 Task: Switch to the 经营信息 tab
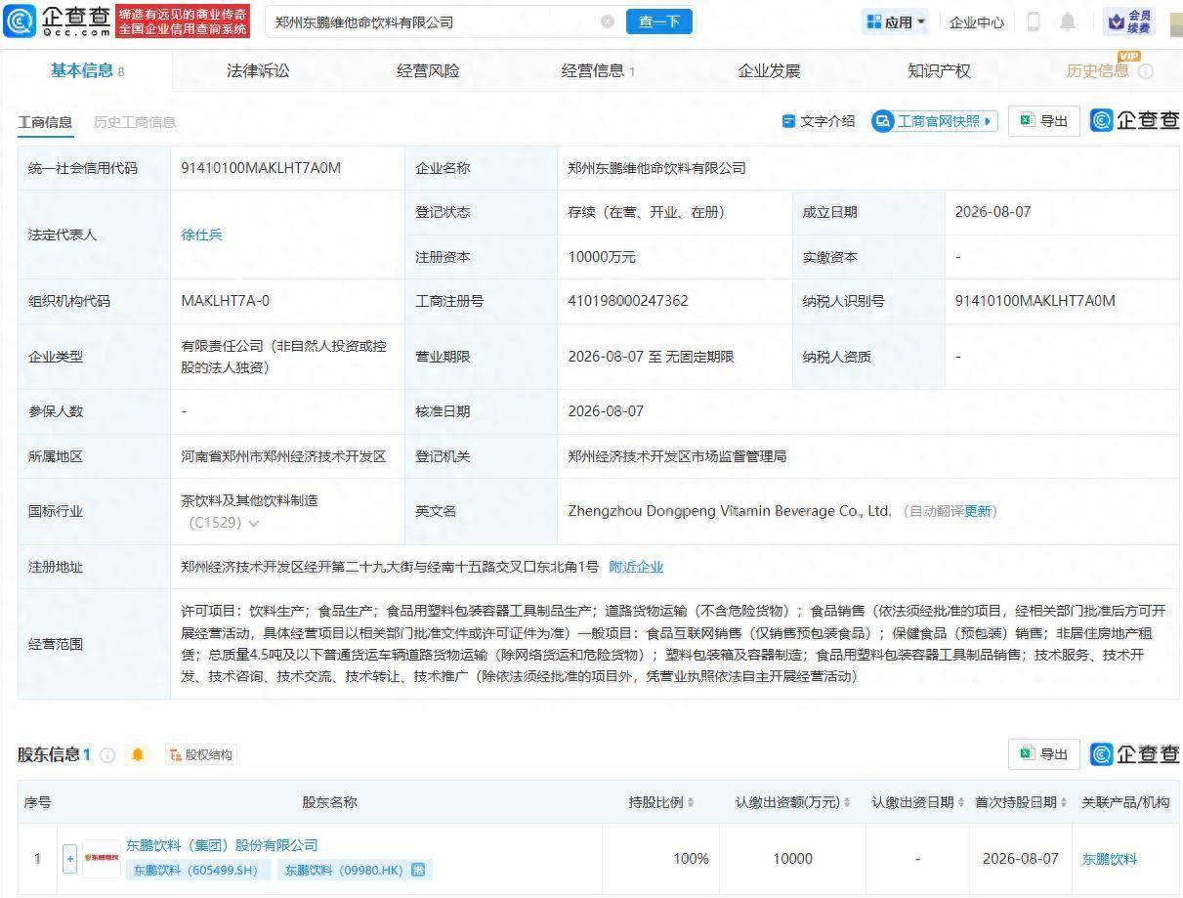pyautogui.click(x=598, y=70)
